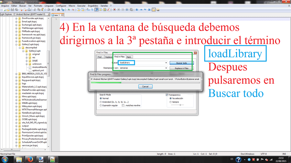Start macro recording with the red record icon
291x163 pixels.
tap(114, 10)
